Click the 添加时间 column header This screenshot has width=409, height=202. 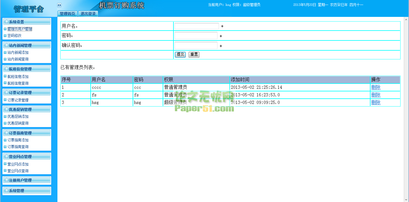click(300, 80)
